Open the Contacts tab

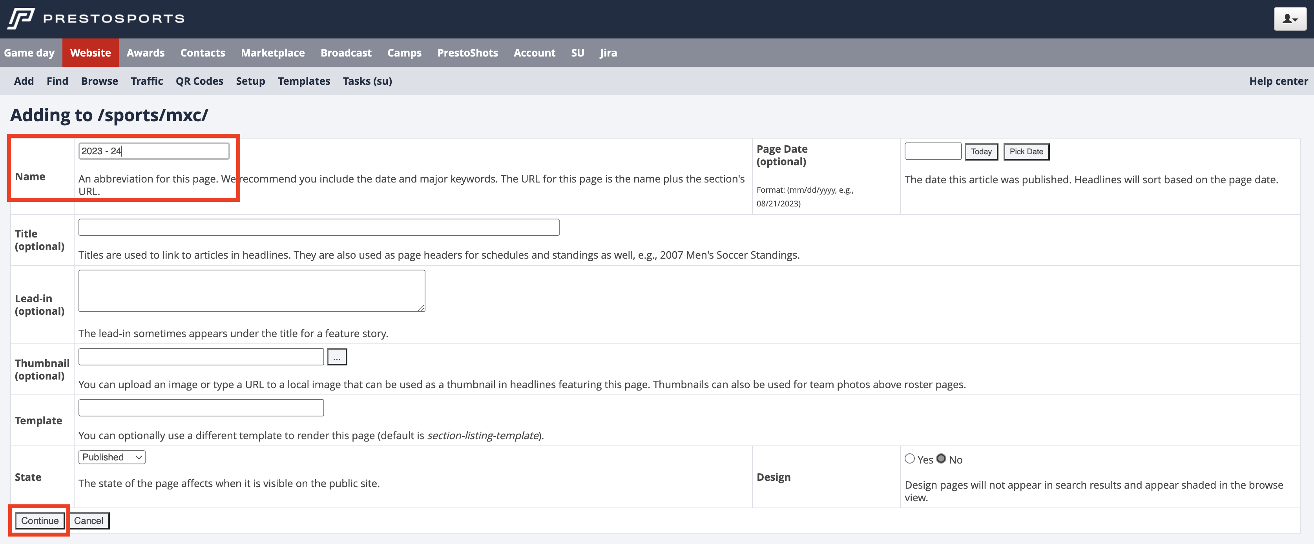(x=203, y=53)
